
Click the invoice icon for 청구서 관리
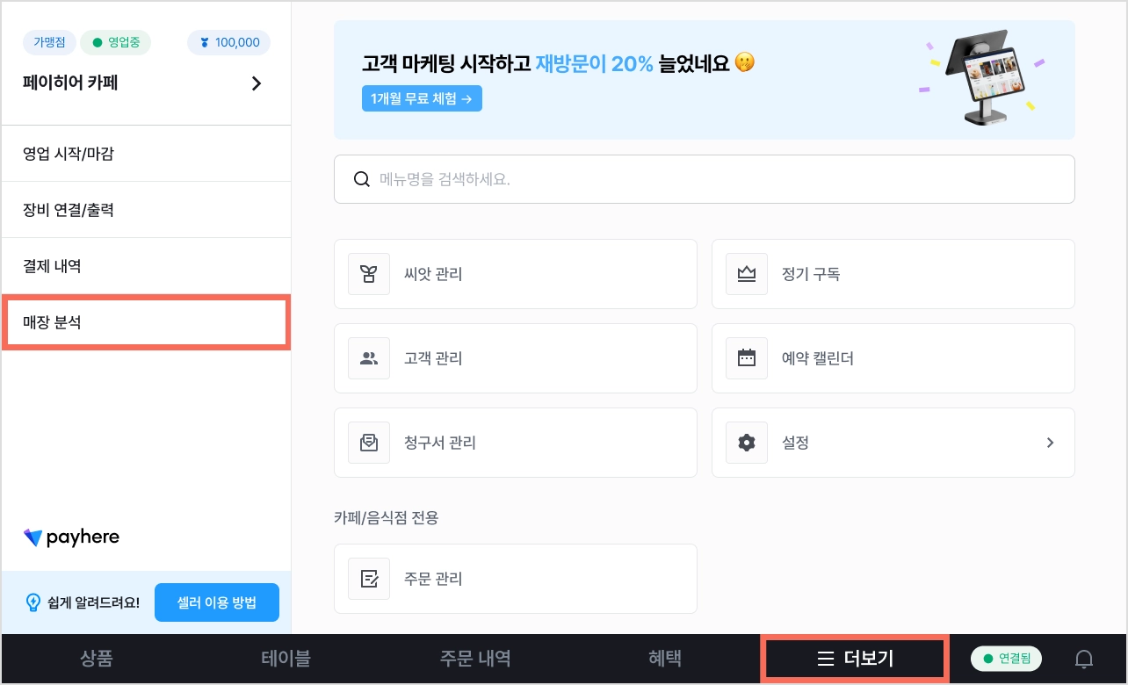(369, 443)
